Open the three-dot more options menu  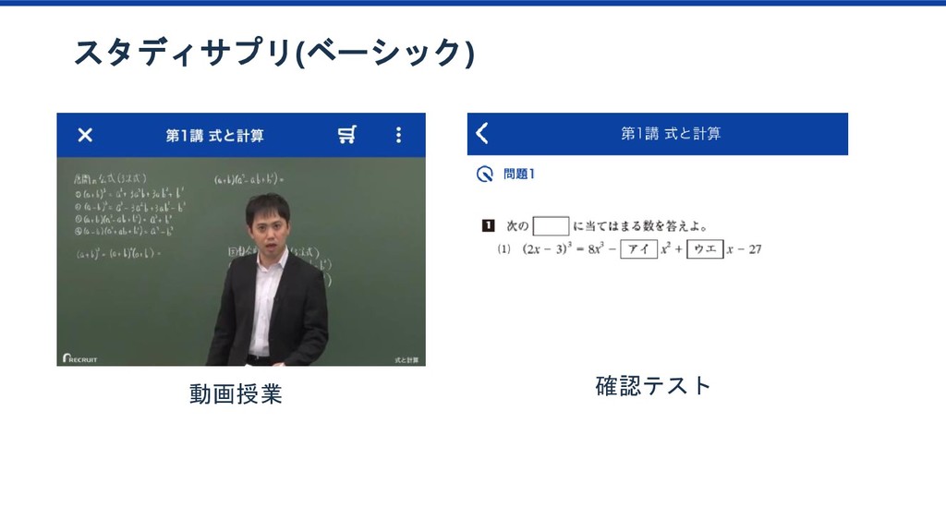click(x=398, y=135)
